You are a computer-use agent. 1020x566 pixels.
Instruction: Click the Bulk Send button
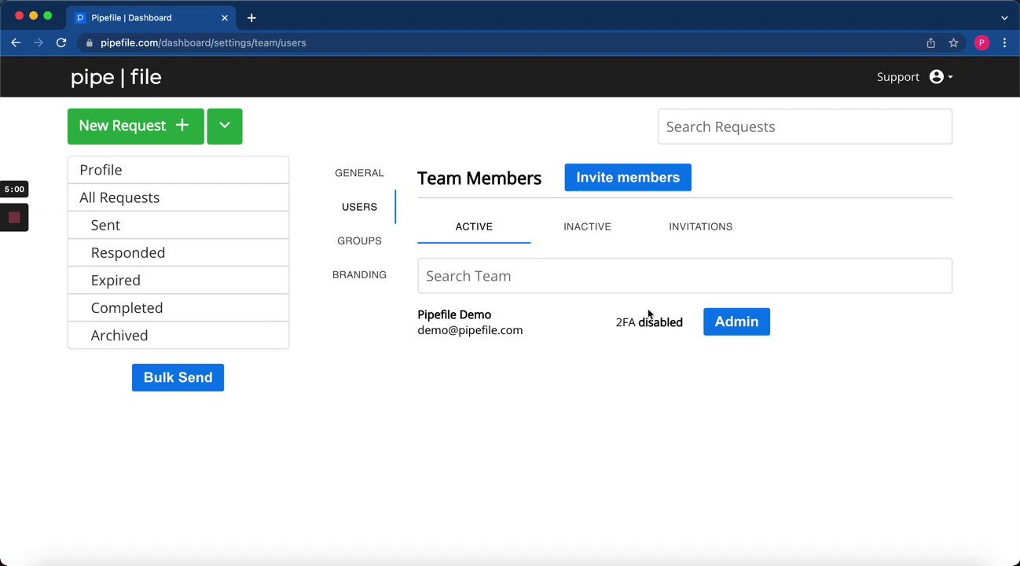tap(178, 377)
